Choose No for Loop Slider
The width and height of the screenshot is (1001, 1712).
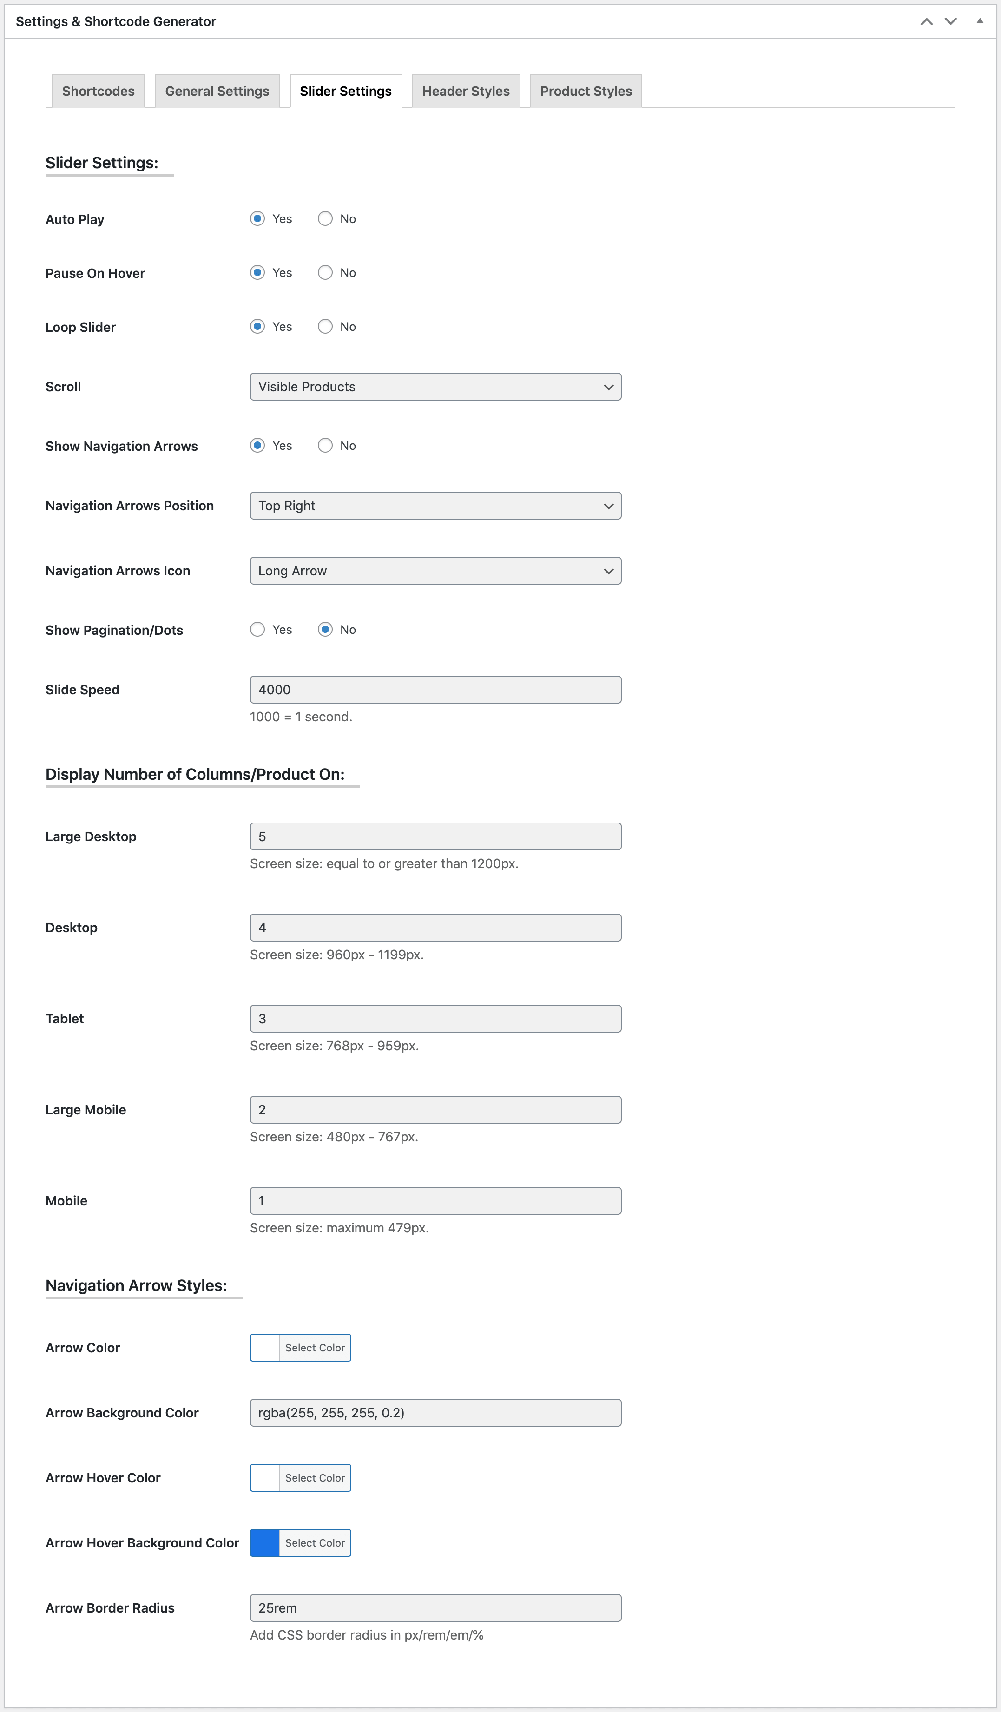click(325, 327)
